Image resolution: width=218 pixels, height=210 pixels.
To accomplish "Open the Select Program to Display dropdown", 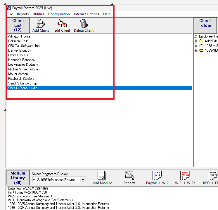I will (x=83, y=179).
